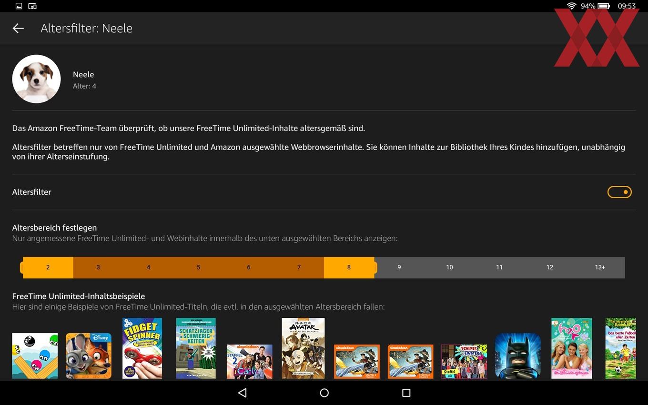Image resolution: width=648 pixels, height=405 pixels.
Task: Tap the Android back navigation button
Action: tap(243, 393)
